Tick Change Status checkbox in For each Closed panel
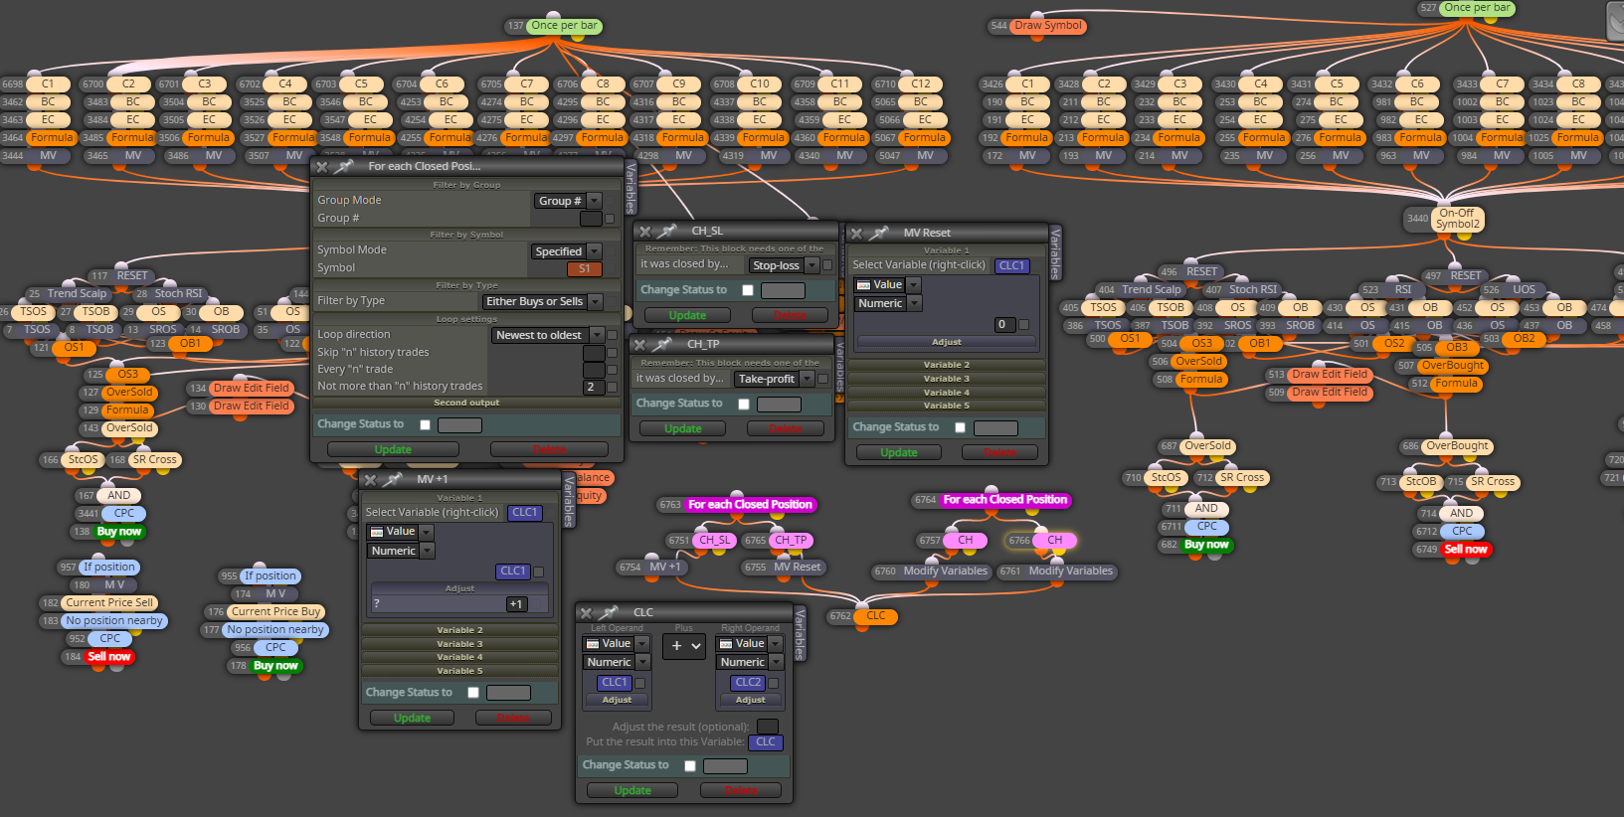1624x817 pixels. [x=425, y=424]
